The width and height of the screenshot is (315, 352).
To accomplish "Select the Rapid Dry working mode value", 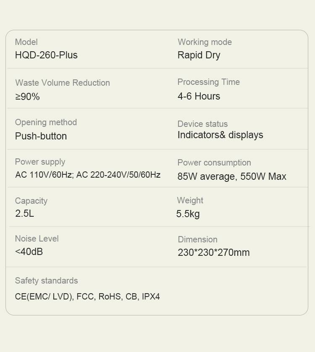I will click(199, 55).
